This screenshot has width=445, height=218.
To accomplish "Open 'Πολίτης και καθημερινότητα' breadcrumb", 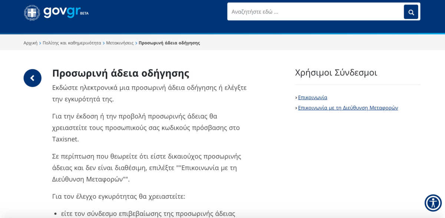I will [x=72, y=43].
